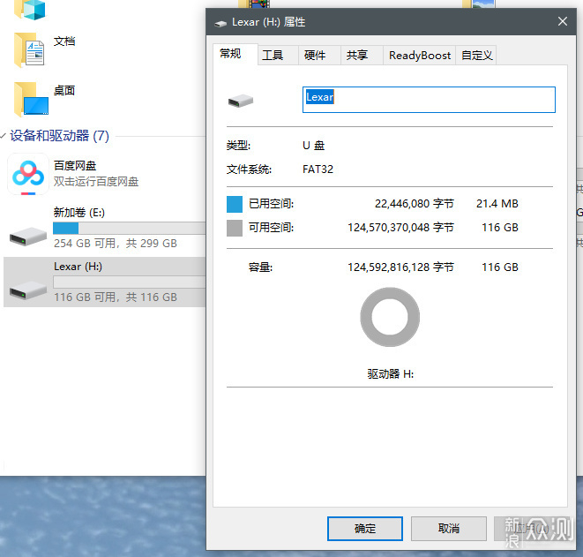583x557 pixels.
Task: Select the 新加卷 (E:) drive icon
Action: 28,236
